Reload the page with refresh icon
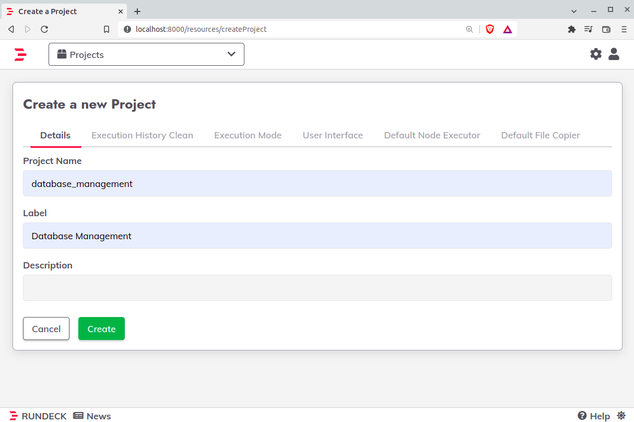Image resolution: width=634 pixels, height=422 pixels. [x=44, y=29]
